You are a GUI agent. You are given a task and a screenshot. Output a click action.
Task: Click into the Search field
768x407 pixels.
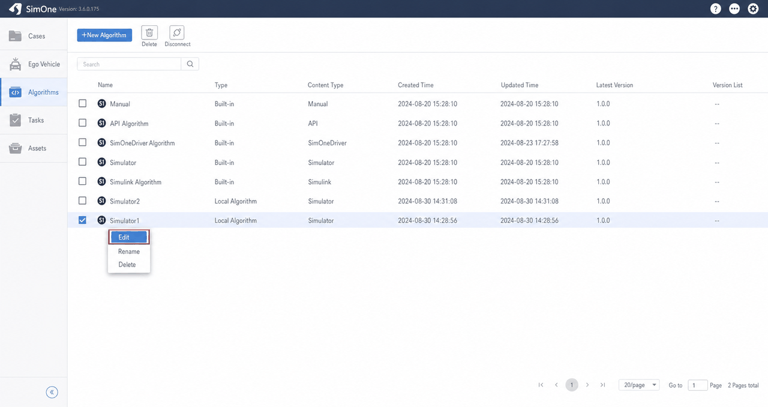click(129, 64)
